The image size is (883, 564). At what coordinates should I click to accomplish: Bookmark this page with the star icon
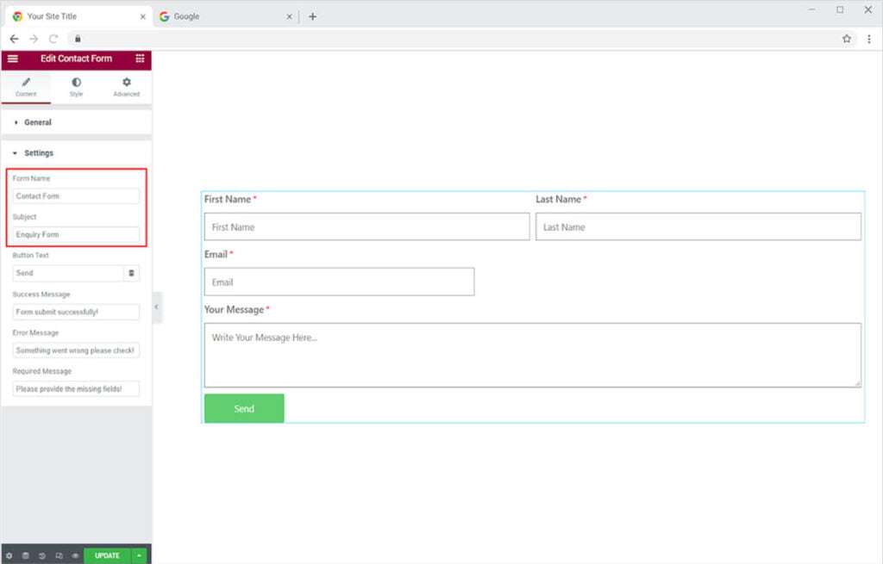pos(847,39)
